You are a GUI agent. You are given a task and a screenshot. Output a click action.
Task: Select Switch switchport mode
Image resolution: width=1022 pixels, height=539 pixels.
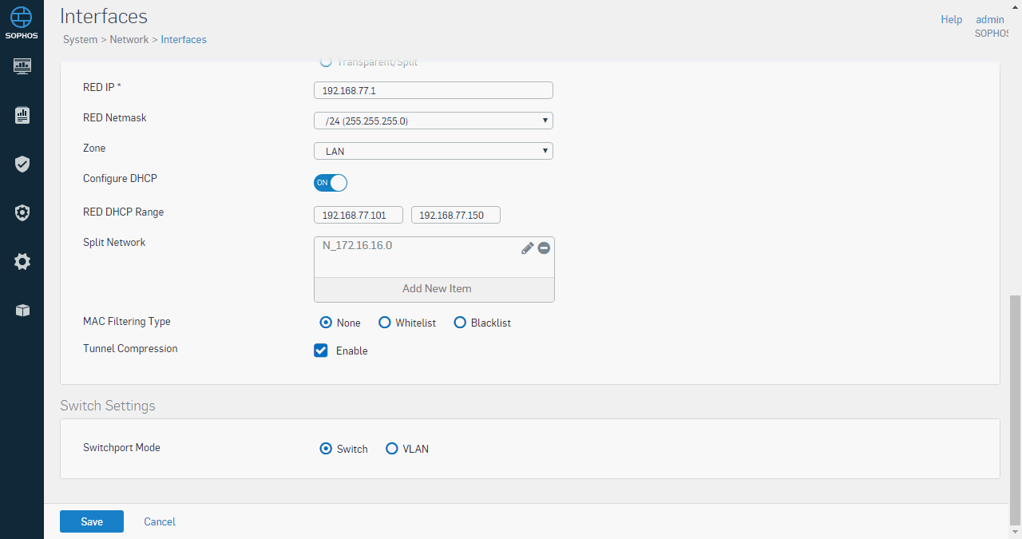coord(326,449)
